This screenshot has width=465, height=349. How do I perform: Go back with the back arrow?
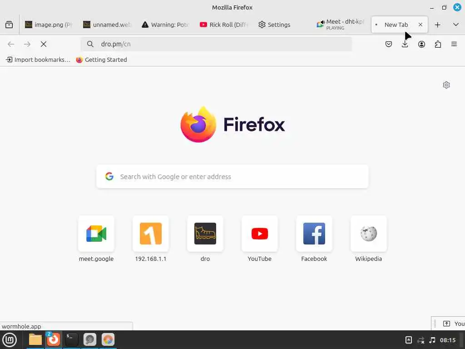tap(11, 44)
